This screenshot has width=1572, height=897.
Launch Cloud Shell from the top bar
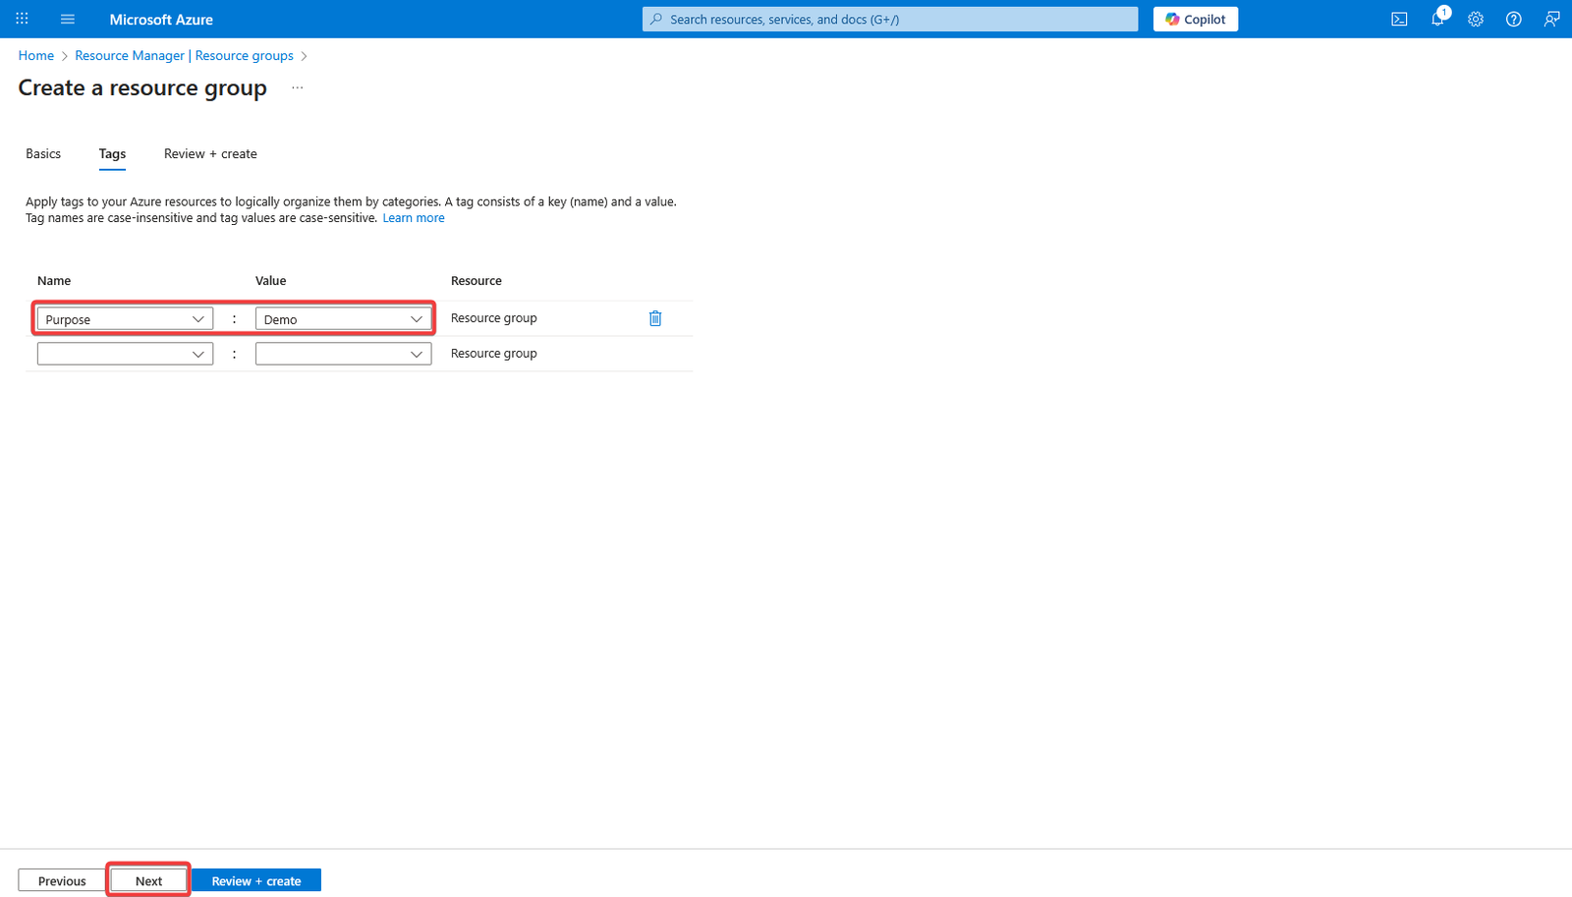point(1399,19)
